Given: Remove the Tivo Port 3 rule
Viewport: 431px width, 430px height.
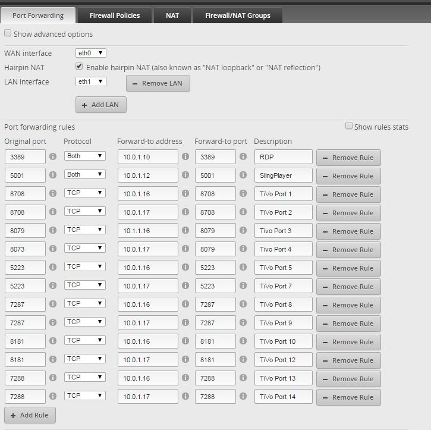Looking at the screenshot, I should pyautogui.click(x=348, y=231).
